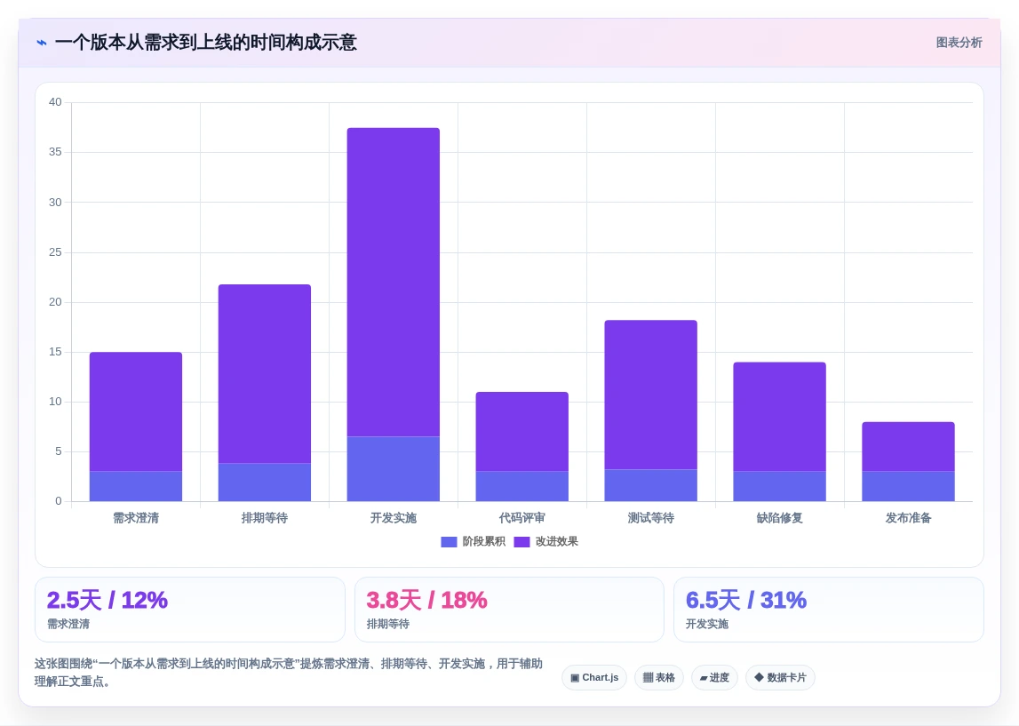The image size is (1019, 726).
Task: Click the lightning icon beside the title
Action: 42,43
